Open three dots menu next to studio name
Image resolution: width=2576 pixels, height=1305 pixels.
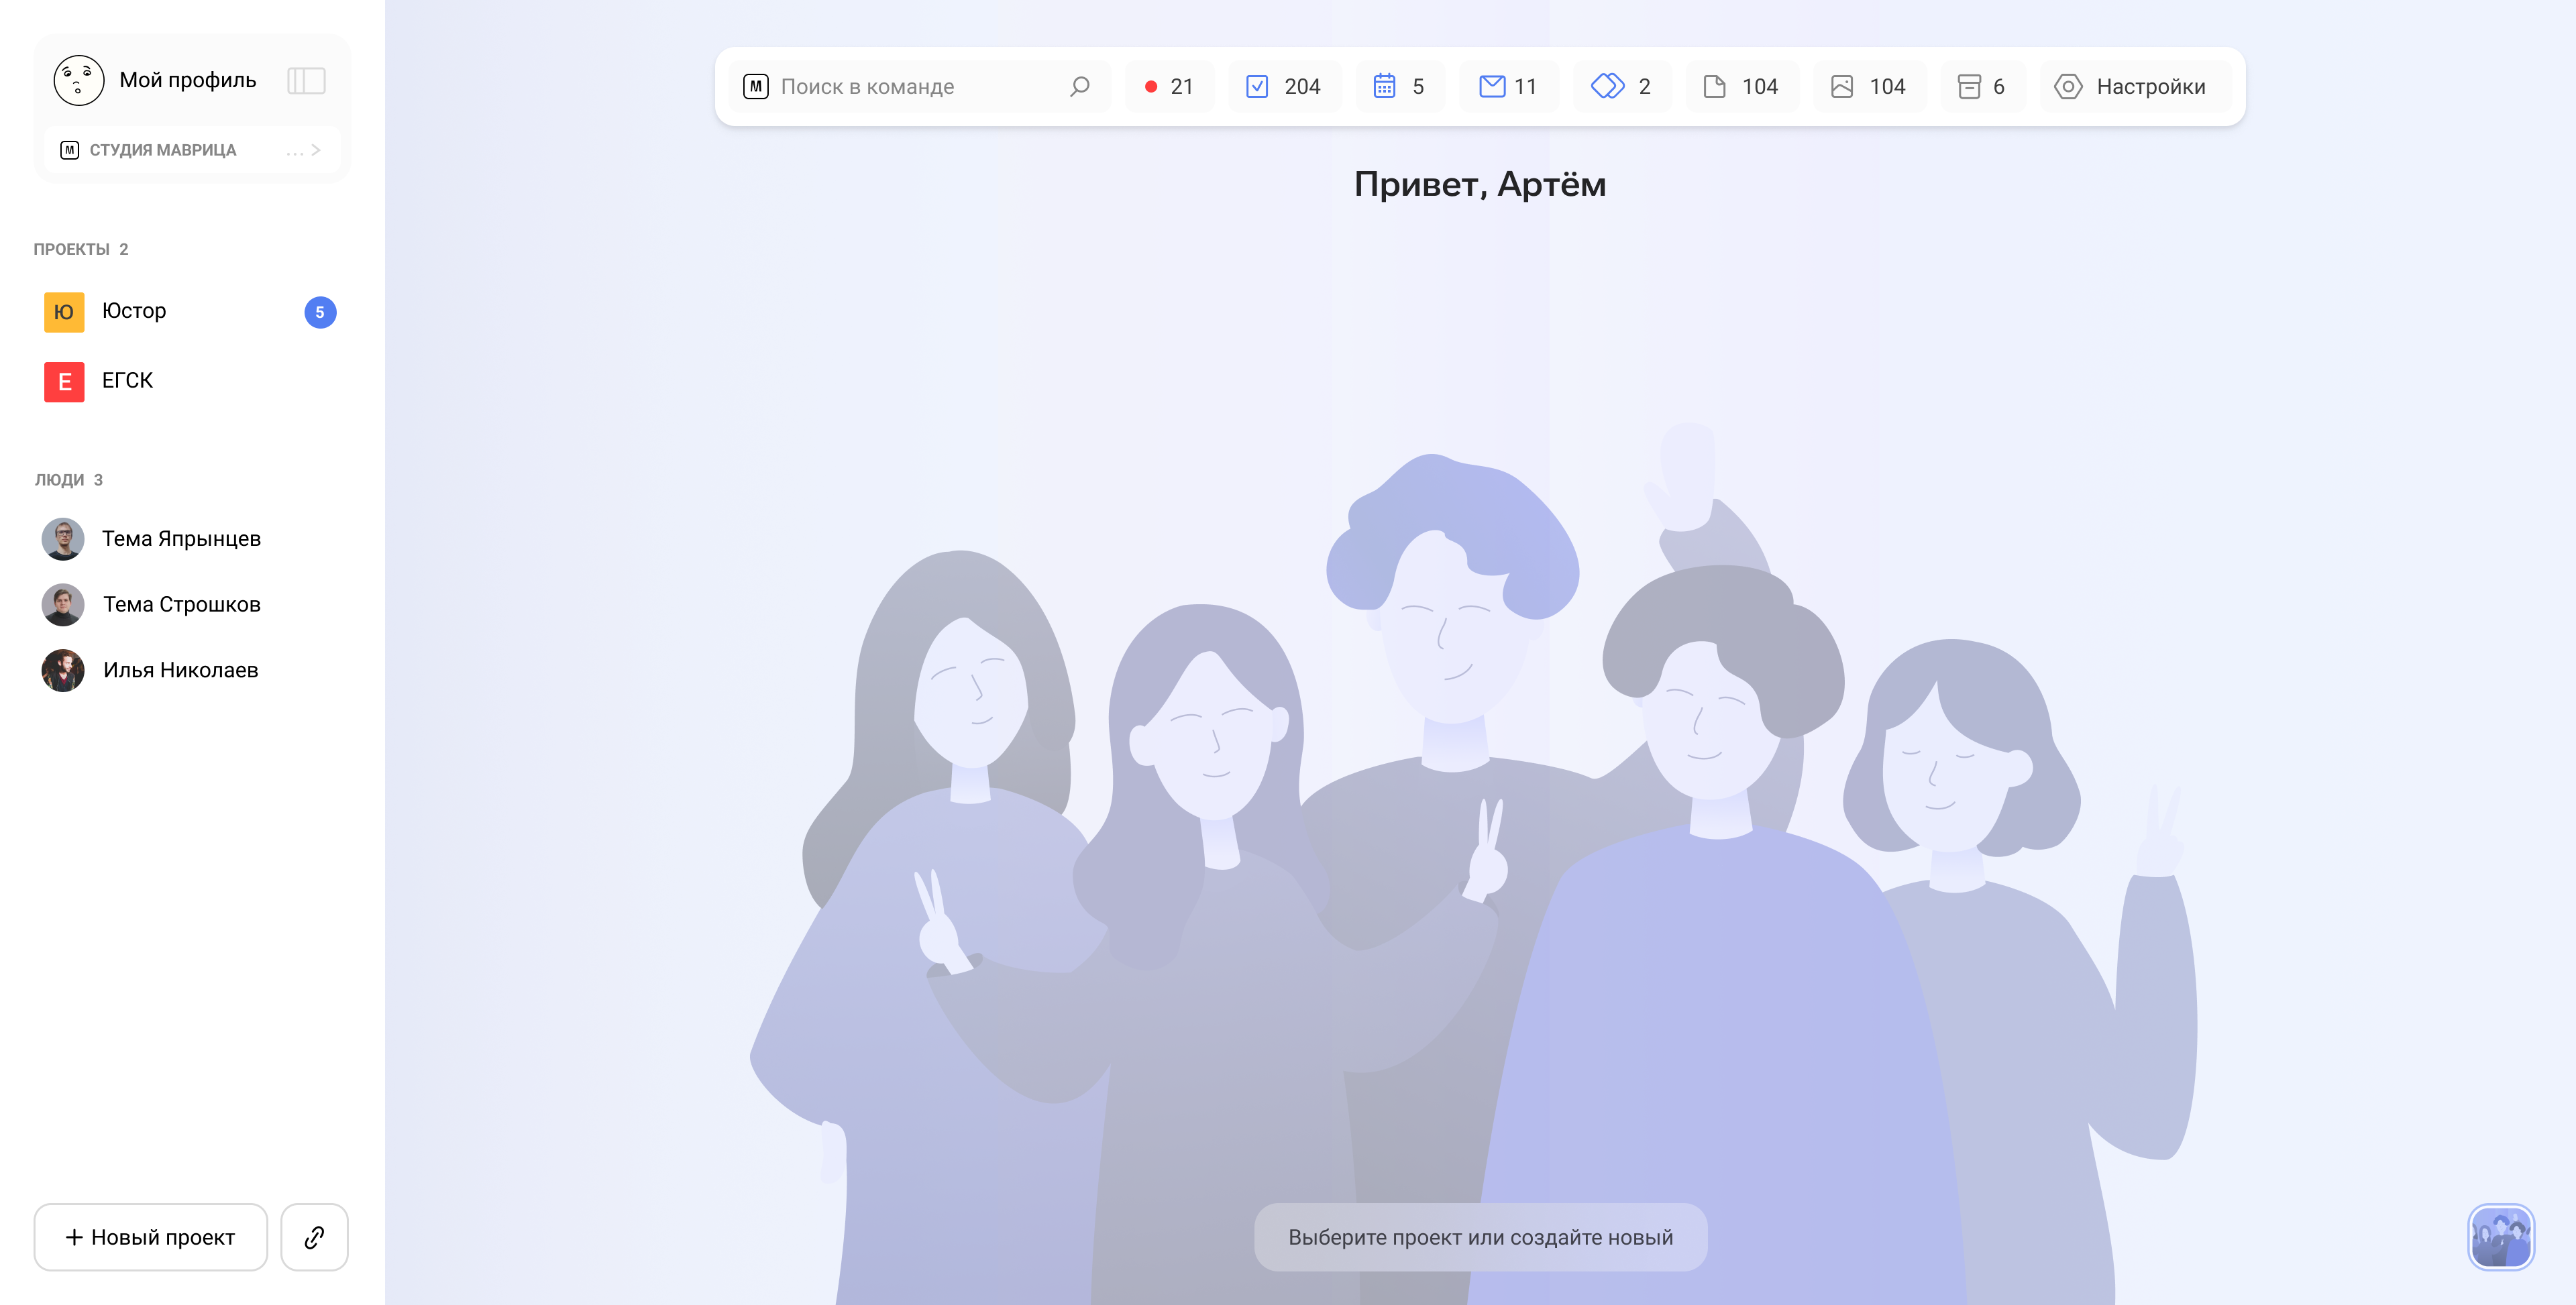294,152
